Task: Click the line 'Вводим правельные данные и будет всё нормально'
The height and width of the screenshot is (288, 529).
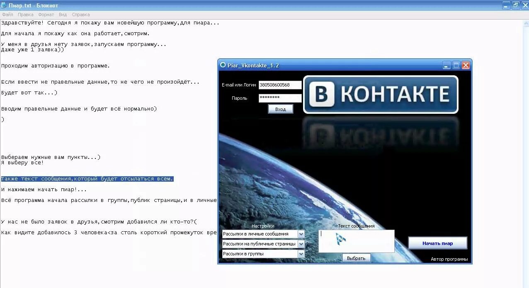Action: [x=79, y=109]
